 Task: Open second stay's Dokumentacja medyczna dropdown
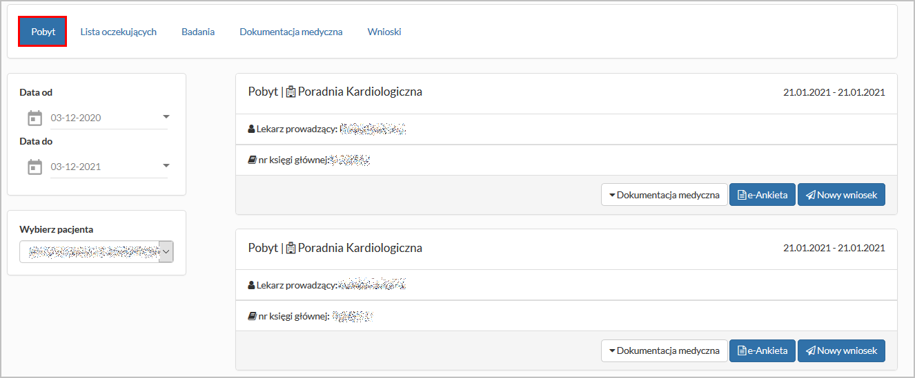[664, 350]
